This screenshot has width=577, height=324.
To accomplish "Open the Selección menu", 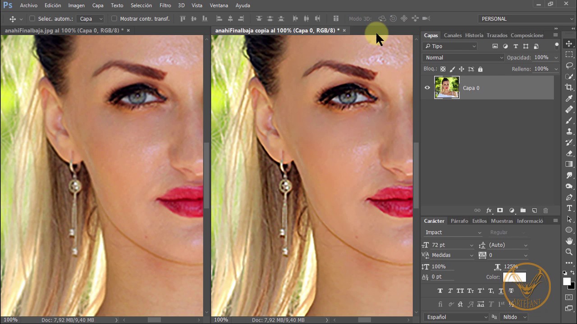I will 141,5.
